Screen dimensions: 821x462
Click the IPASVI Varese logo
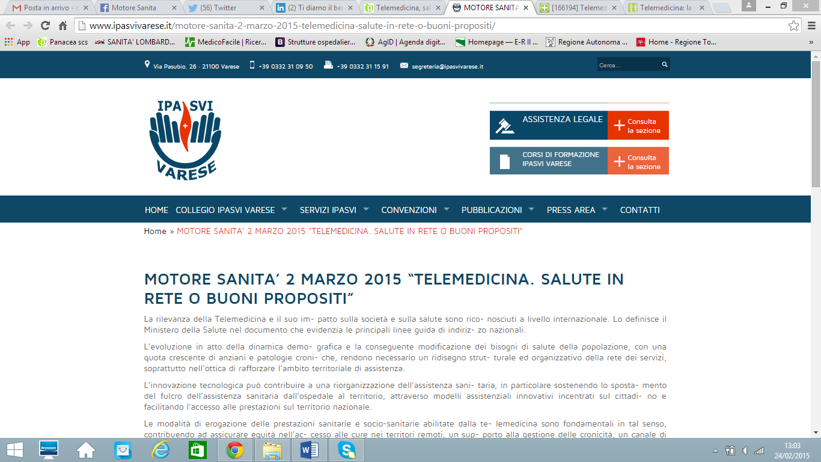coord(185,140)
